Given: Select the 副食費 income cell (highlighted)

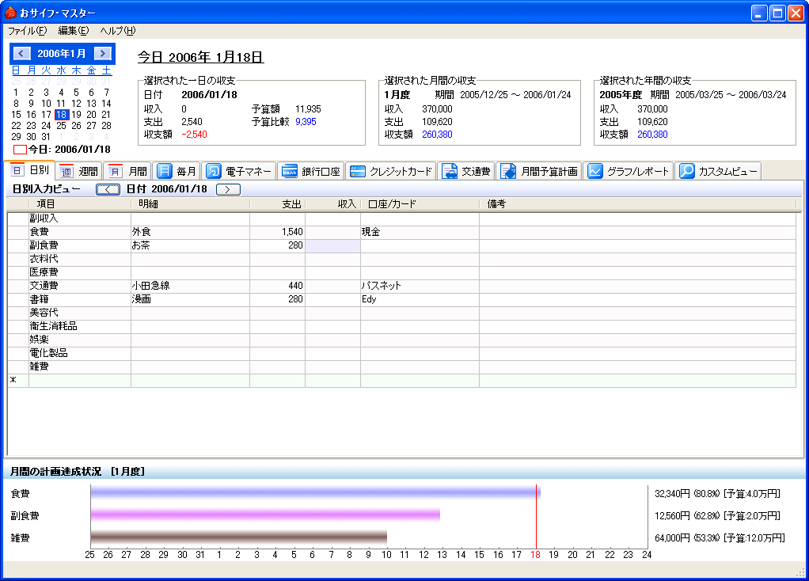Looking at the screenshot, I should (332, 245).
